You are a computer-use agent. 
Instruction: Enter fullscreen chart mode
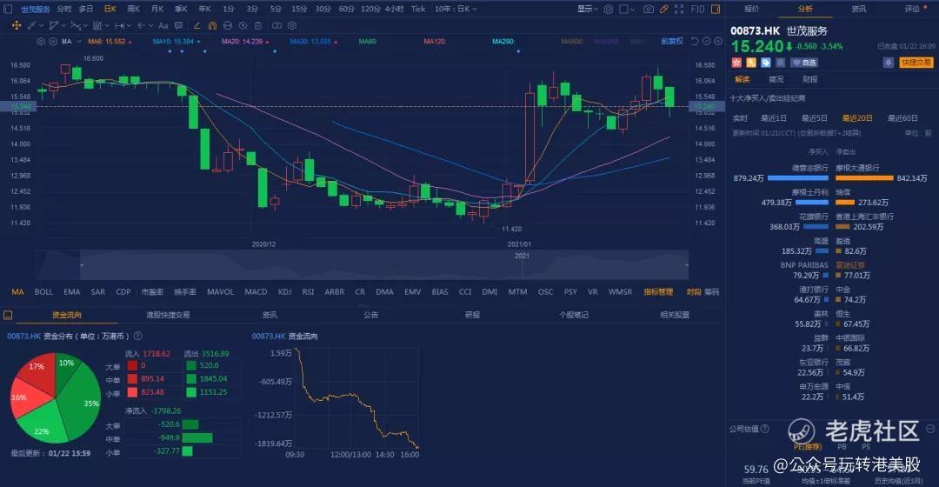tap(679, 9)
